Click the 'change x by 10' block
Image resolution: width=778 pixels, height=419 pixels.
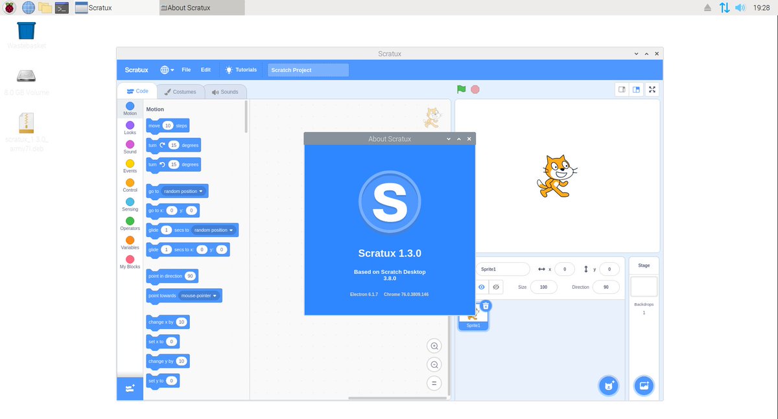point(168,322)
